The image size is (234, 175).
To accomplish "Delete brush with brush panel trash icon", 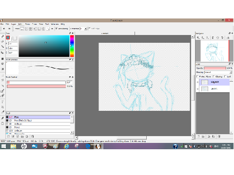I will tap(33, 137).
